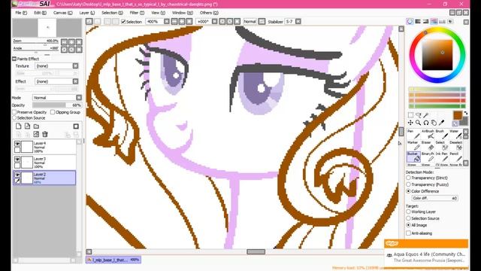This screenshot has height=271, width=481.
Task: Choose the magic wand tool
Action: [x=426, y=115]
